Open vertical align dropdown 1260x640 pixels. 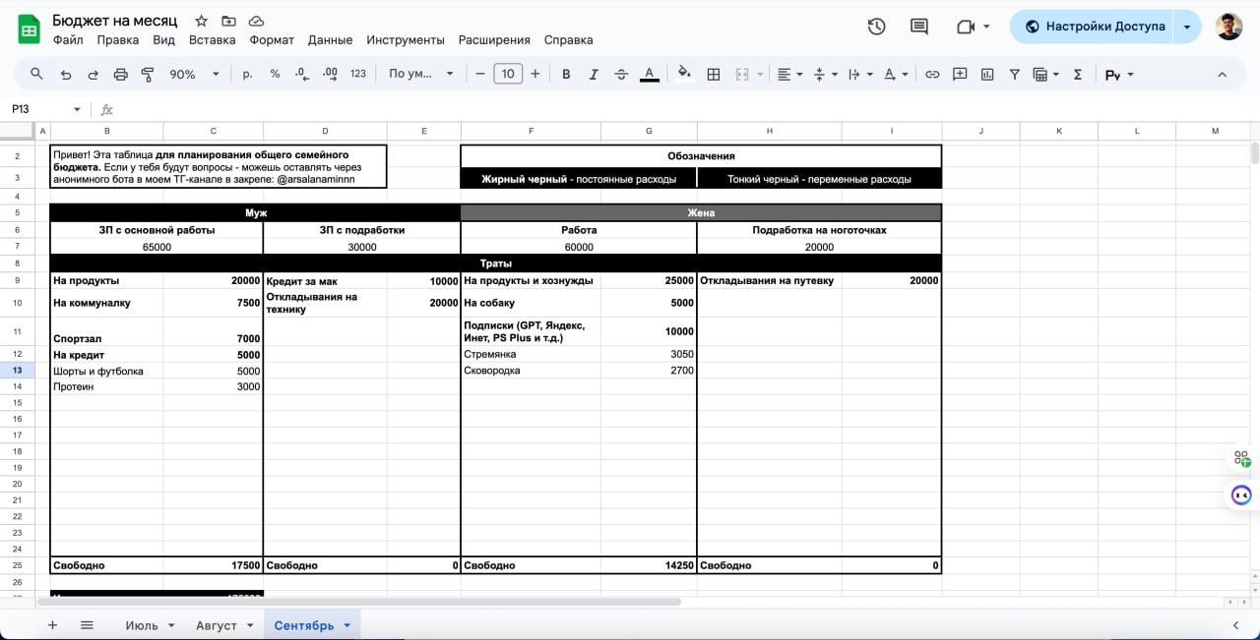tap(825, 74)
